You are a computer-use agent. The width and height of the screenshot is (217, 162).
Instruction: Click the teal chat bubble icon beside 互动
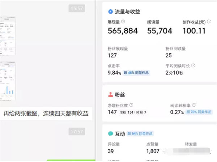coord(110,134)
